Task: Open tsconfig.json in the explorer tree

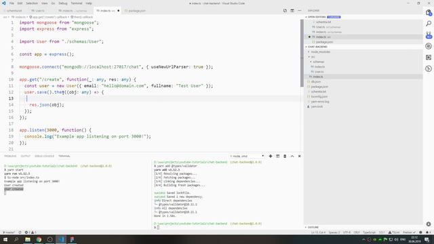Action: [319, 96]
